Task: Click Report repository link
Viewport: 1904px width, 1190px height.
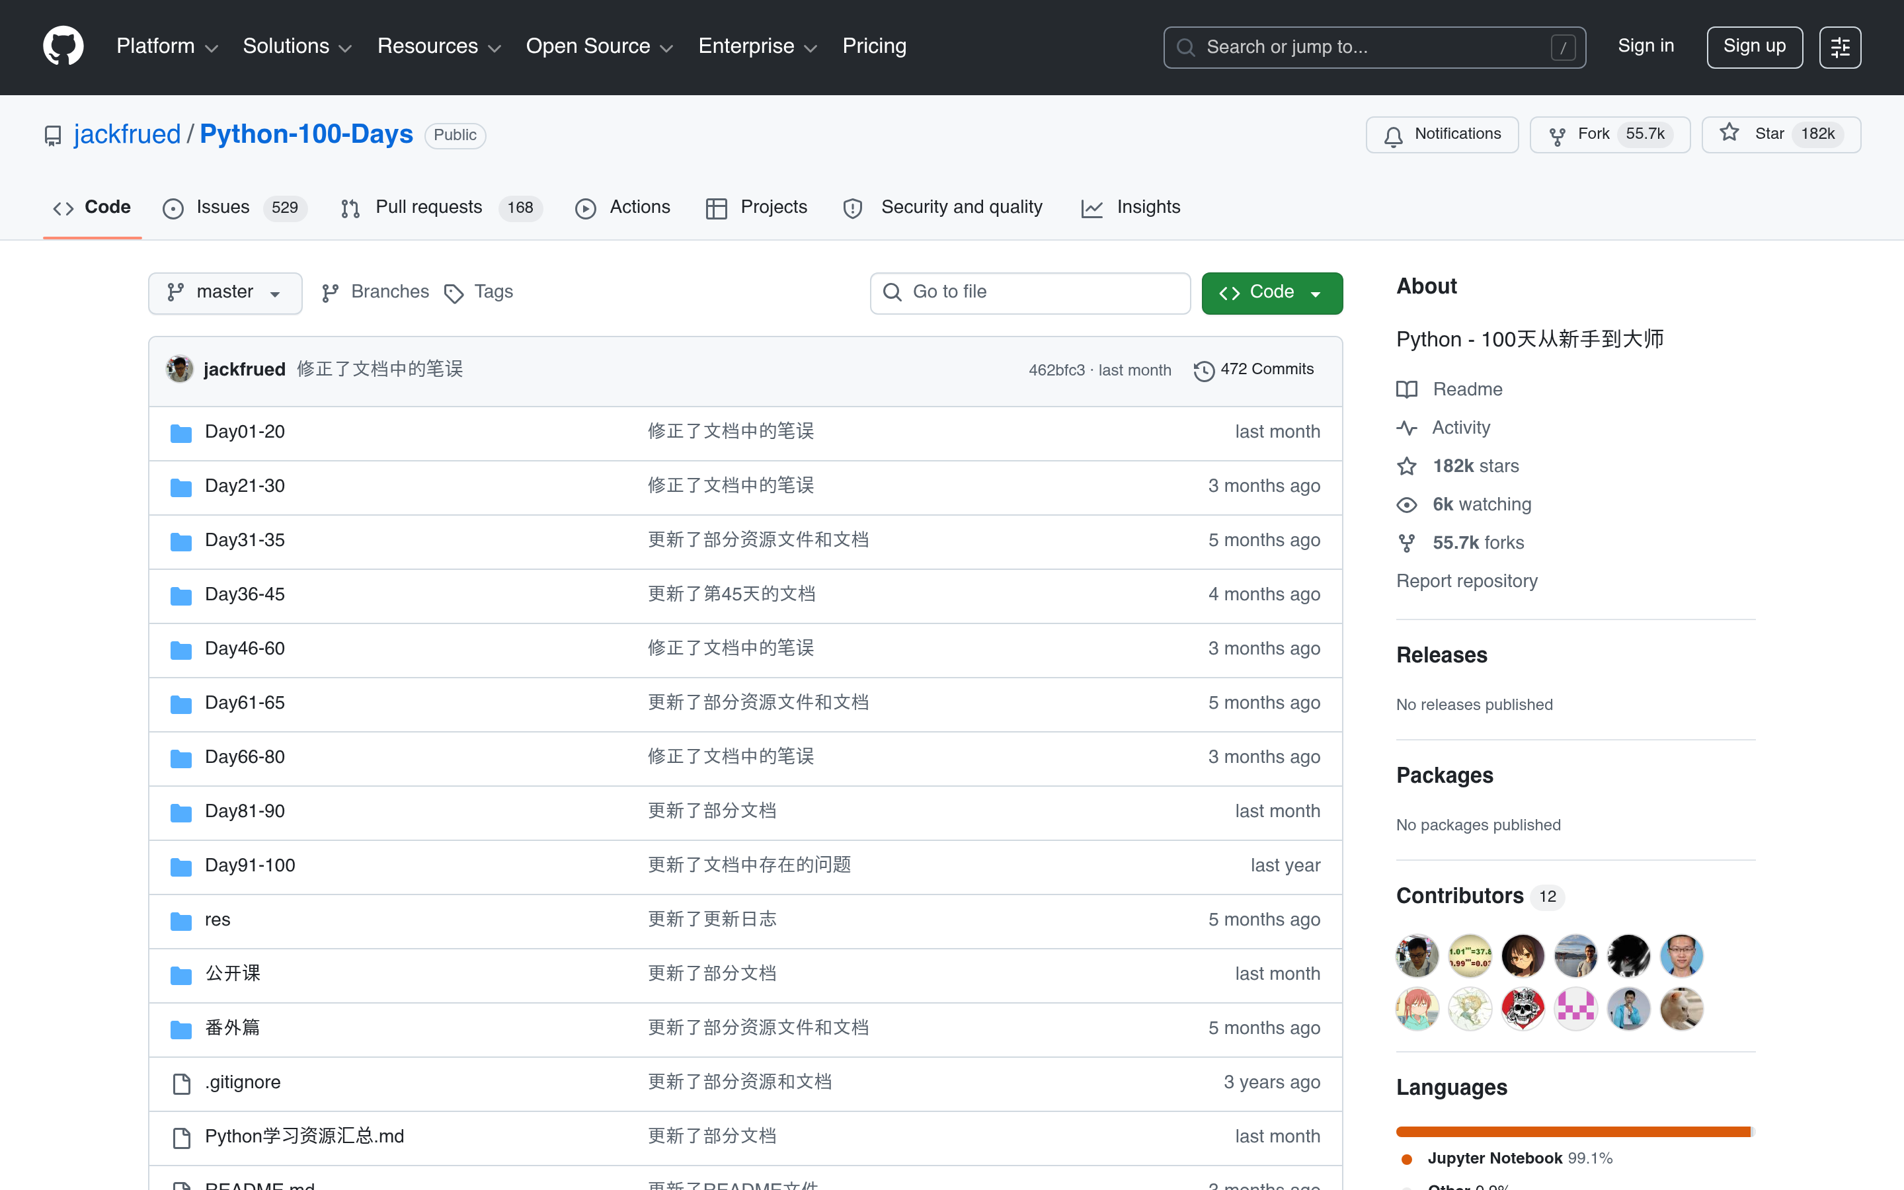Action: click(x=1466, y=582)
